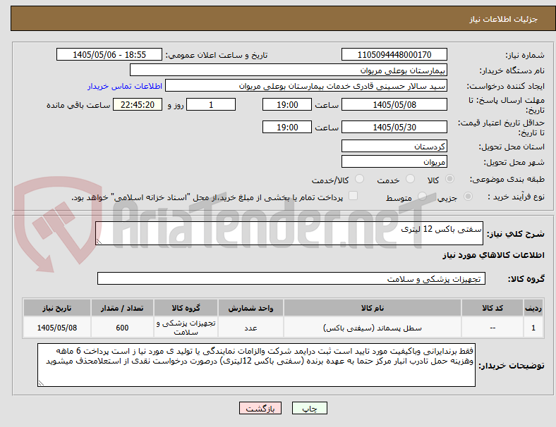Viewport: 556px width, 427px height.
Task: Click the گروه کالا column header
Action: (x=186, y=308)
